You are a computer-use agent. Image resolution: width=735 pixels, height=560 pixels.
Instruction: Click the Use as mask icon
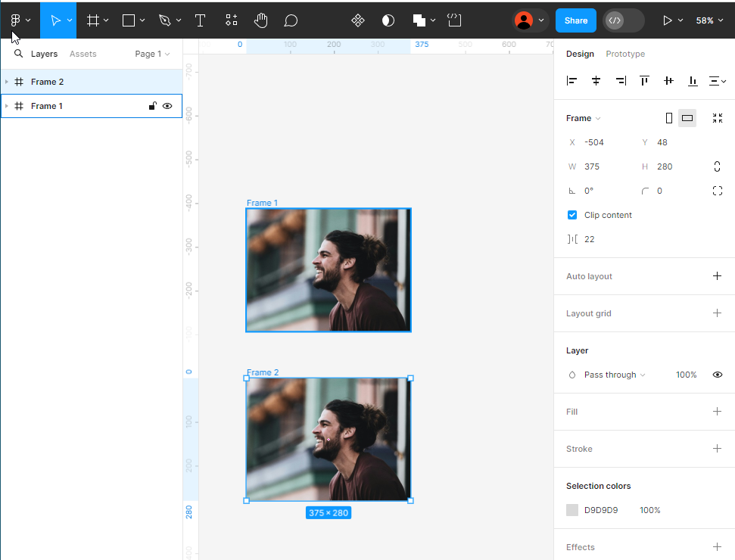(388, 20)
